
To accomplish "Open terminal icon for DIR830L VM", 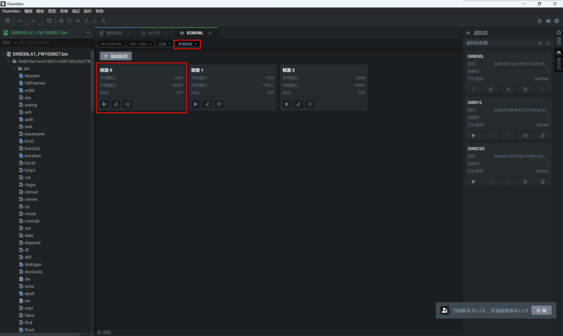I will point(508,89).
